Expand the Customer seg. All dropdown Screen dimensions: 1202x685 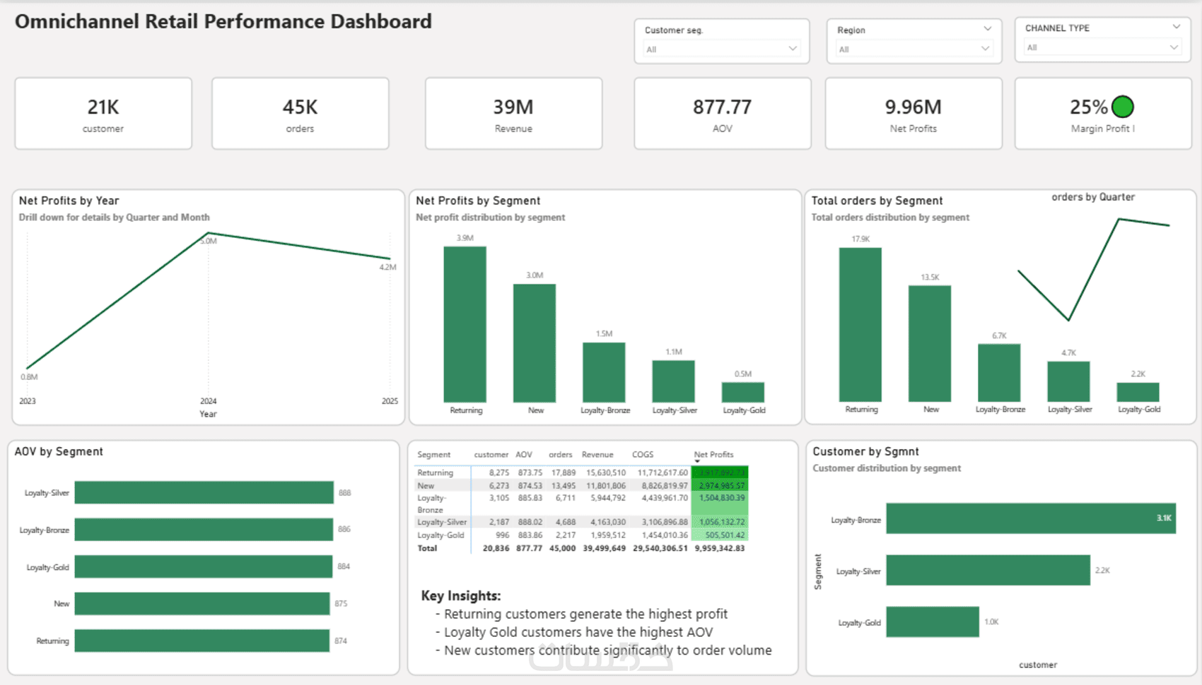click(x=721, y=49)
